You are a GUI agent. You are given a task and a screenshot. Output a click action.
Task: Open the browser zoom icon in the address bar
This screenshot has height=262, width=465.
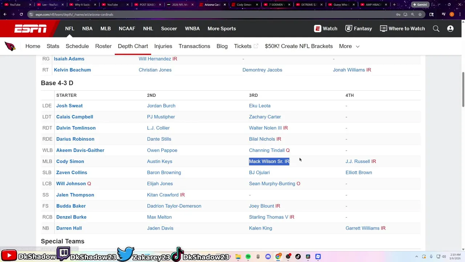coord(413,15)
